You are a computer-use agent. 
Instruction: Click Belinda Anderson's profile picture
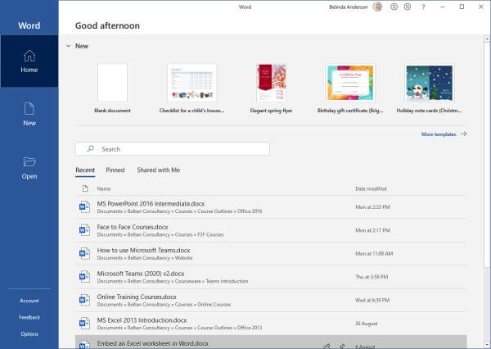click(x=377, y=7)
